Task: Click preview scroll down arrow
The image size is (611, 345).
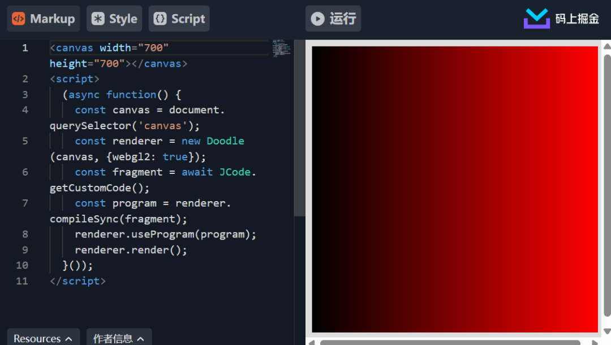Action: click(607, 331)
